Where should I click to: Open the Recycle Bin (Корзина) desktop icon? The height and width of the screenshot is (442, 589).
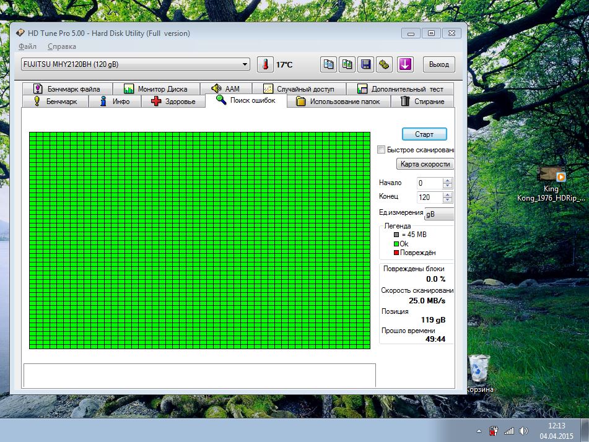(x=479, y=374)
